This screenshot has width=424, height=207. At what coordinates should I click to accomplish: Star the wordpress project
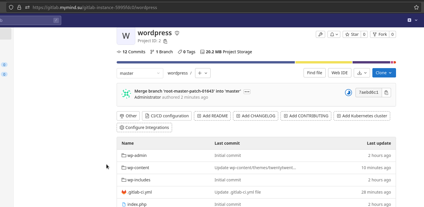click(352, 34)
